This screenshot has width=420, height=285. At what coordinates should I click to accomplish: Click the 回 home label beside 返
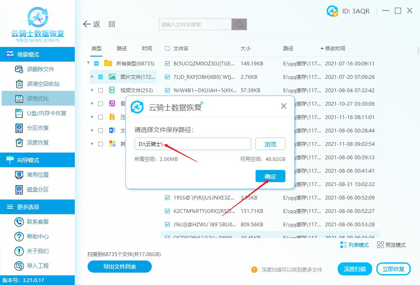click(112, 24)
